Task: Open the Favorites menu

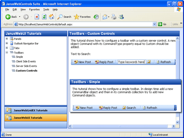Action: (35, 10)
